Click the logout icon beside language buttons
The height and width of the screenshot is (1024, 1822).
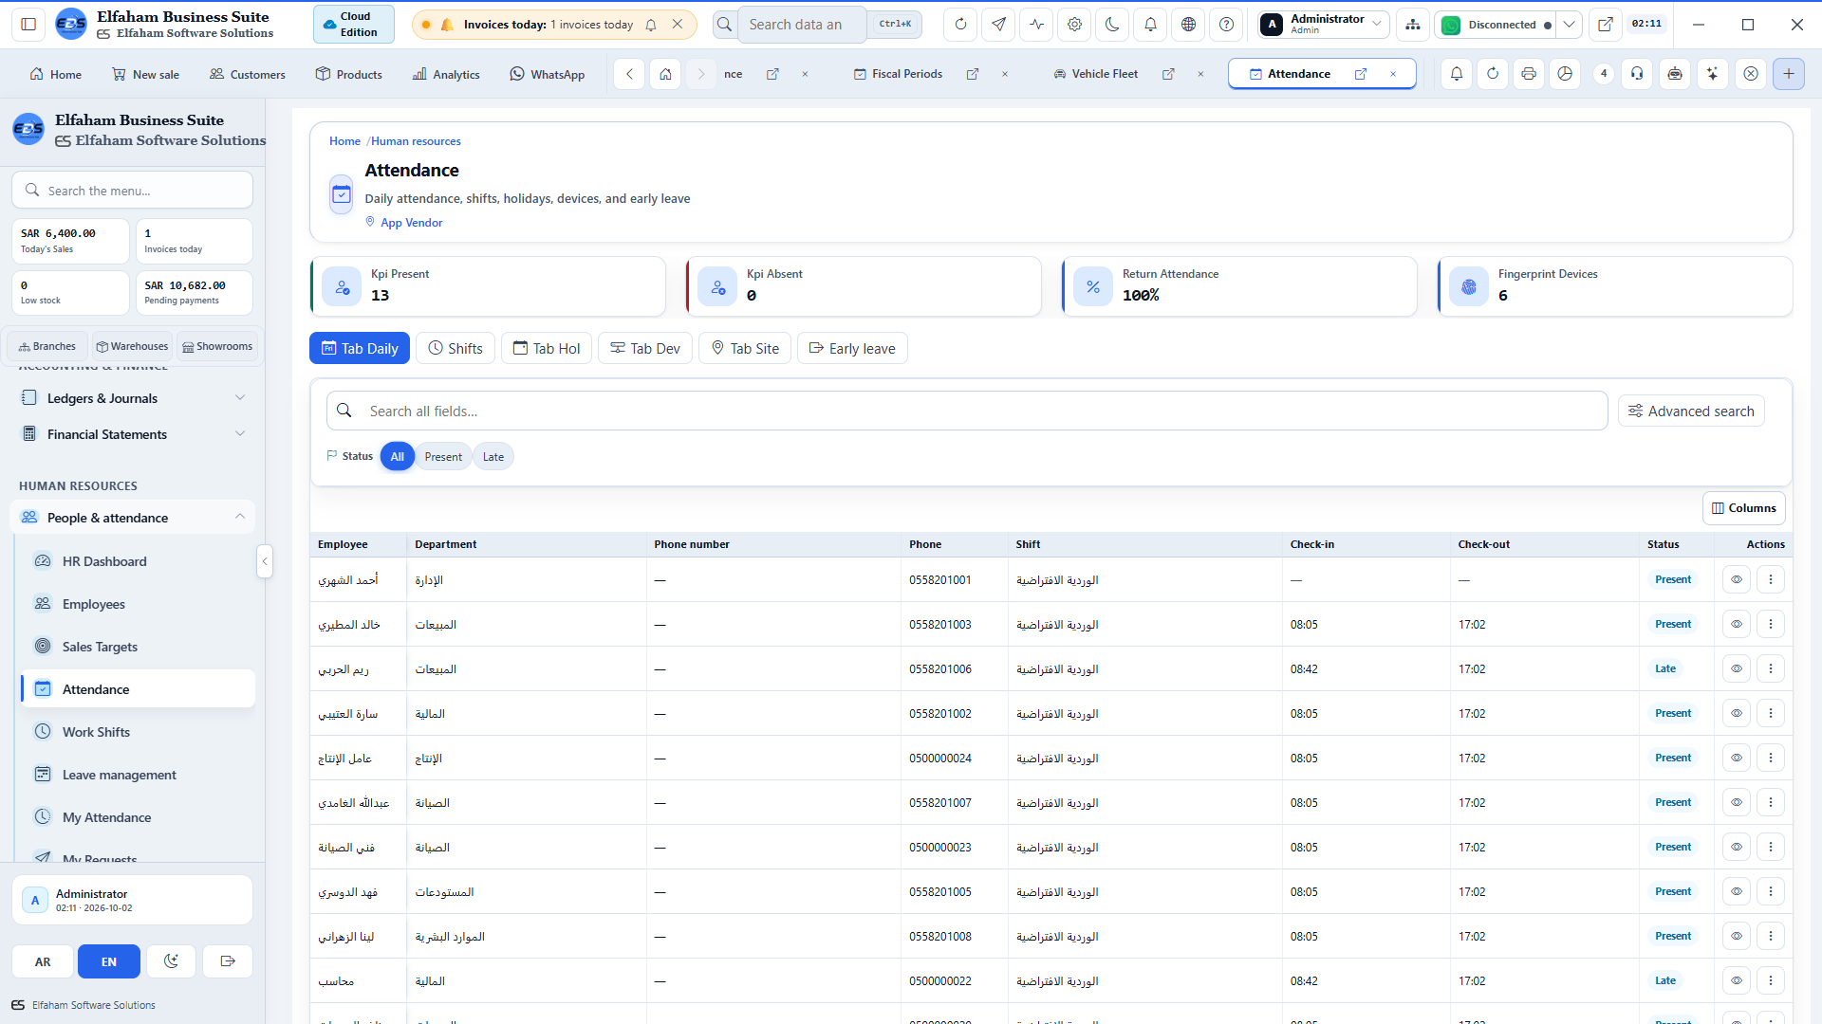tap(228, 961)
